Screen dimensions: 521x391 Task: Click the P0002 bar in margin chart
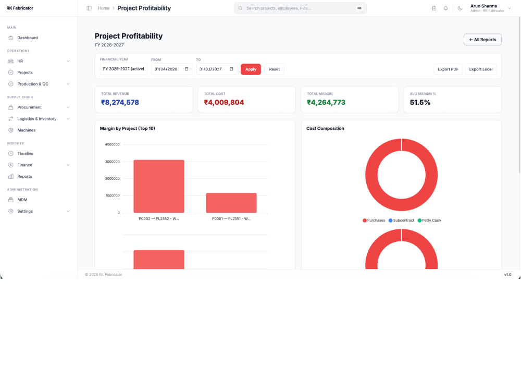[159, 186]
